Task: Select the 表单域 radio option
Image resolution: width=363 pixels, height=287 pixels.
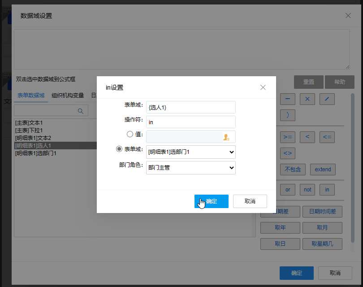Action: tap(119, 149)
